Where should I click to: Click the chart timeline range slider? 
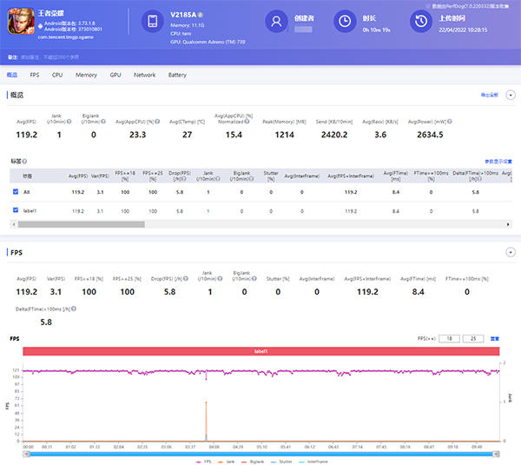point(260,454)
